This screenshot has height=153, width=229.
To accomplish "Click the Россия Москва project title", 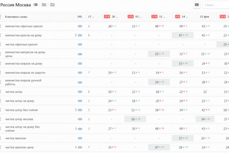I will pos(16,5).
